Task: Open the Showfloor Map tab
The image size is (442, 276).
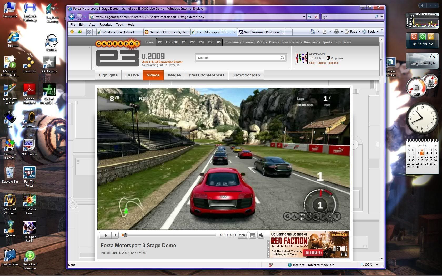Action: 246,75
